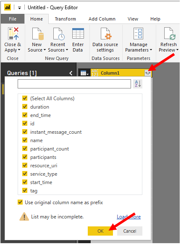Viewport: 181px width, 244px height.
Task: Open the File tab
Action: 13,19
